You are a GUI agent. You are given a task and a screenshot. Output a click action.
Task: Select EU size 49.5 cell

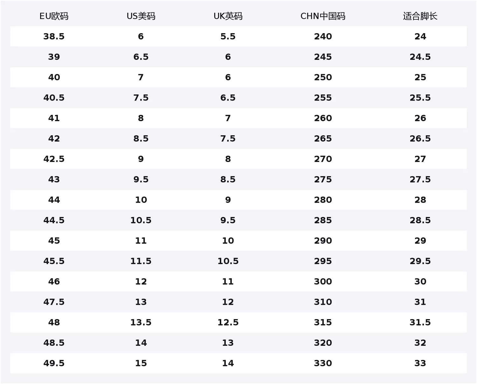click(54, 363)
